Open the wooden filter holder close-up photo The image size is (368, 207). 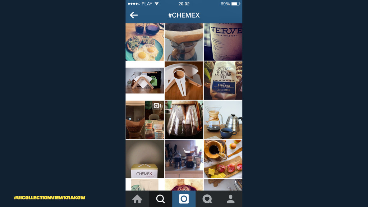point(184,80)
